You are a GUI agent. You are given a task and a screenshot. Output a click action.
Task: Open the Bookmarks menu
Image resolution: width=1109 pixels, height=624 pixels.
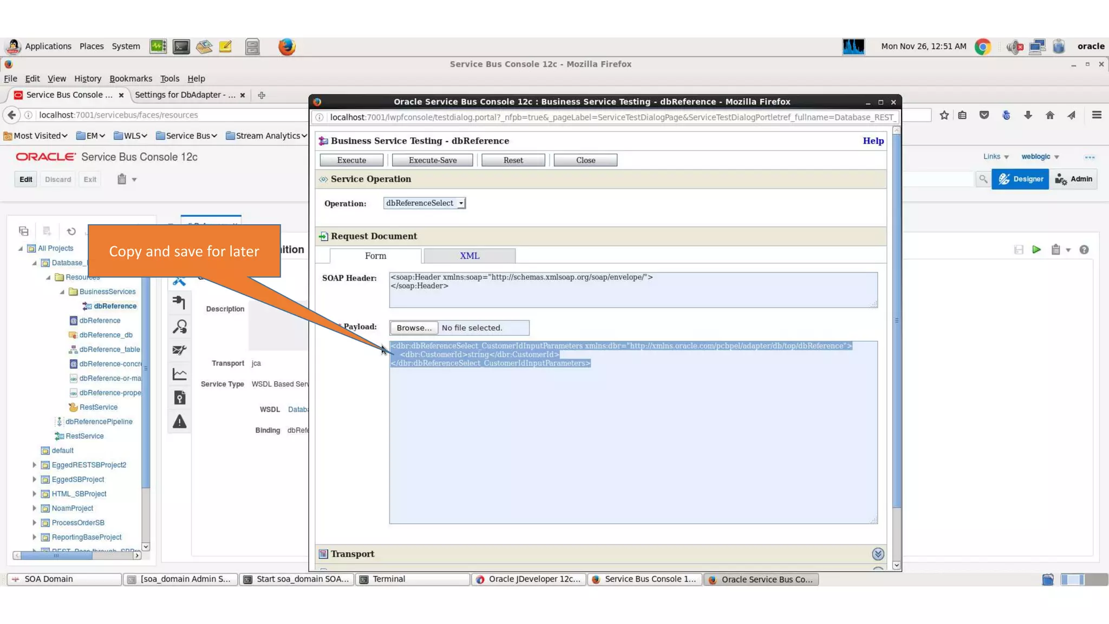tap(131, 79)
